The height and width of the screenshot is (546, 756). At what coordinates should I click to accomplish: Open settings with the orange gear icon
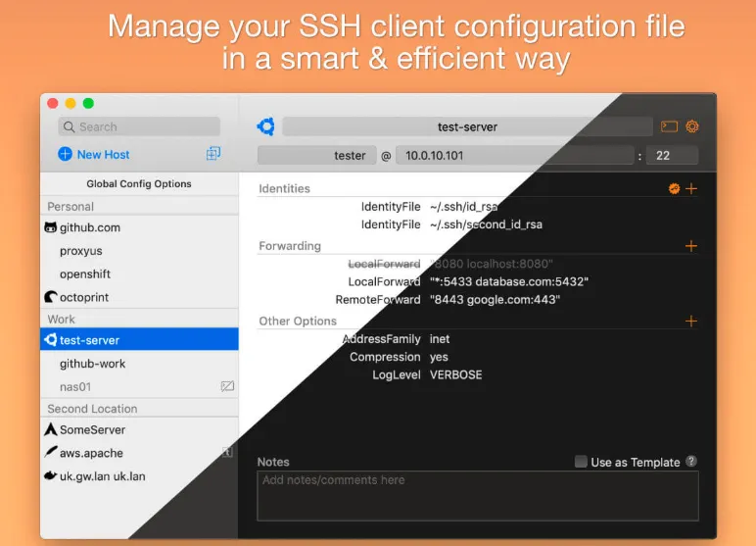692,126
